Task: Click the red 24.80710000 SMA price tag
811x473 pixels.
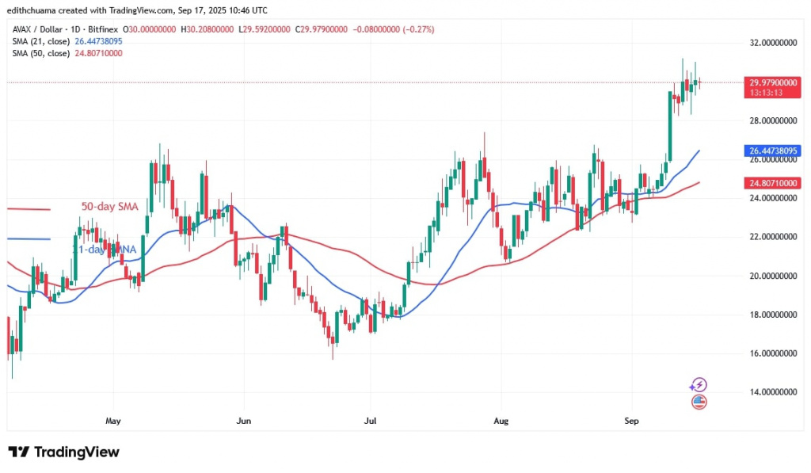Action: pyautogui.click(x=767, y=183)
